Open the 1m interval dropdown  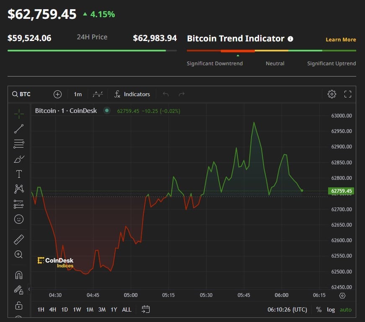[x=78, y=94]
